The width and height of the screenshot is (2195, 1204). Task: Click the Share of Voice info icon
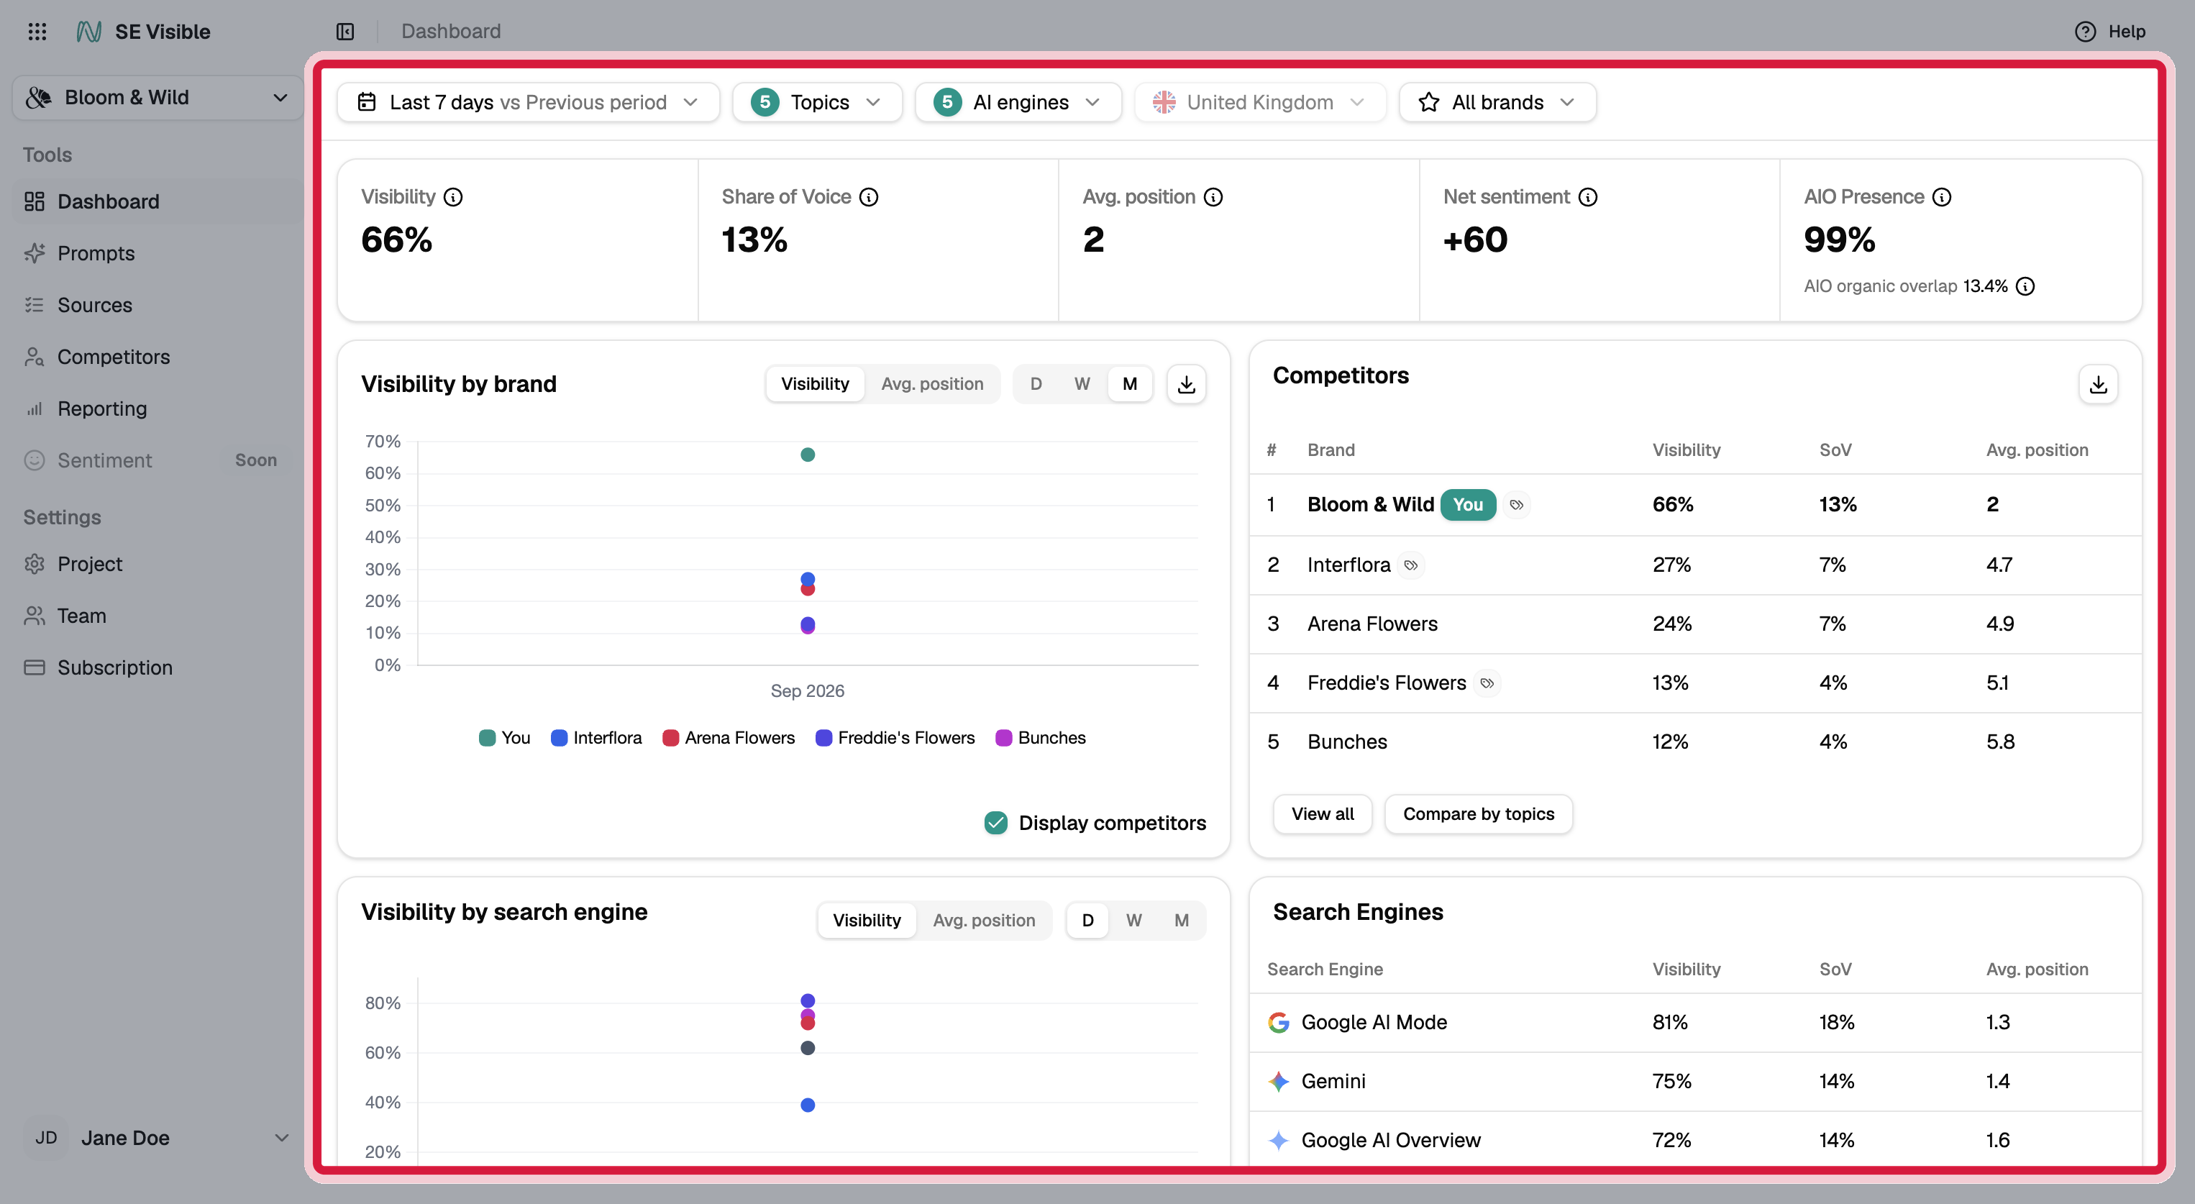pyautogui.click(x=869, y=197)
